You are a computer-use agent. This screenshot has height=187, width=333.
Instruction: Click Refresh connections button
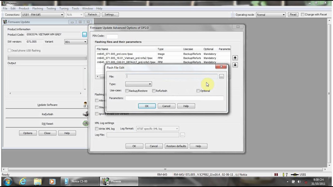click(92, 15)
